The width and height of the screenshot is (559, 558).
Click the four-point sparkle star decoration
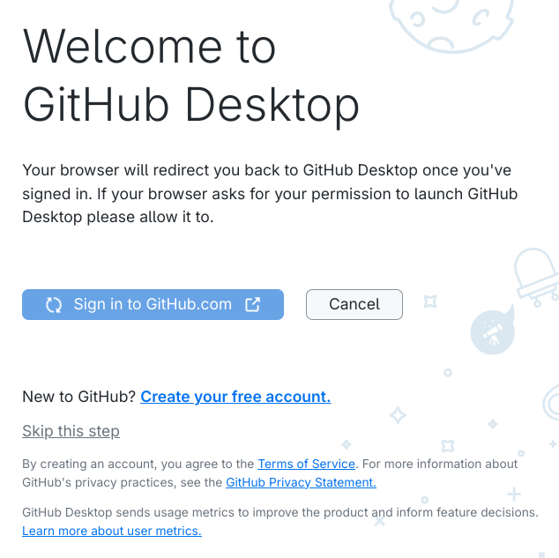tap(398, 415)
